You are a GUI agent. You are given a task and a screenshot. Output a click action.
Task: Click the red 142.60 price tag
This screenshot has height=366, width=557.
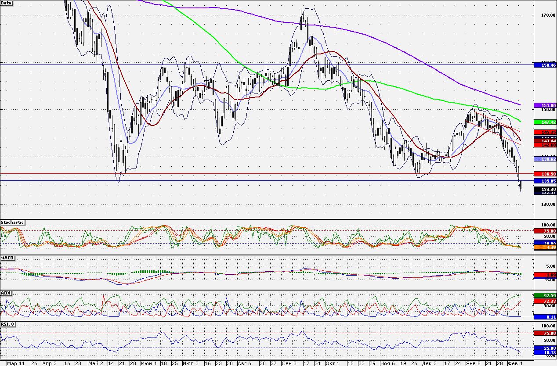point(545,145)
